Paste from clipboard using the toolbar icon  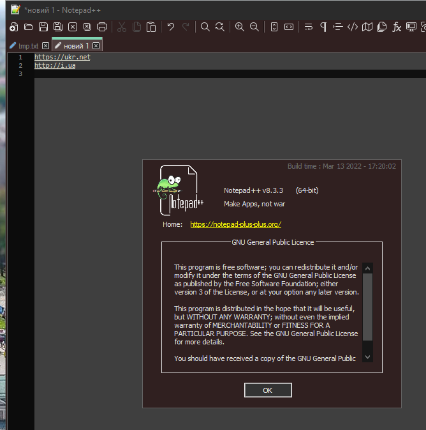pos(151,27)
